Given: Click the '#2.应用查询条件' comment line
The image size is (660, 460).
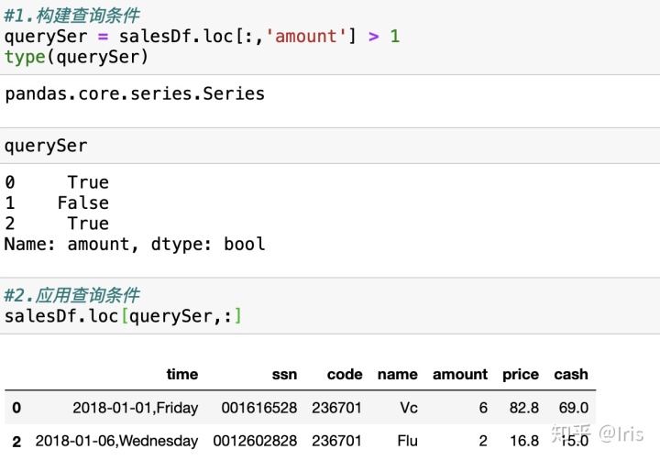Looking at the screenshot, I should (71, 295).
